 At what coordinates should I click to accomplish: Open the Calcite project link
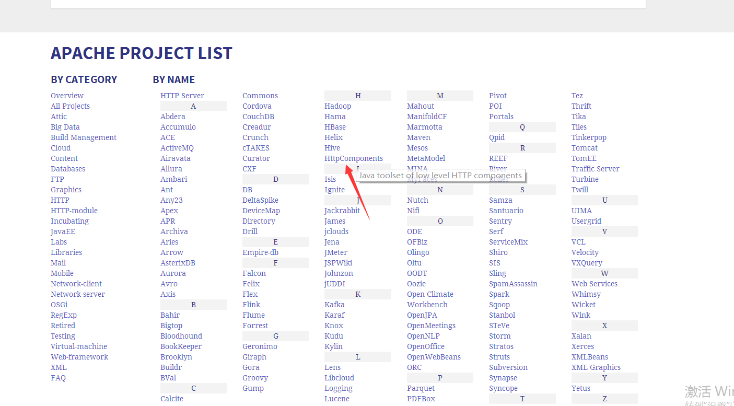coord(172,399)
